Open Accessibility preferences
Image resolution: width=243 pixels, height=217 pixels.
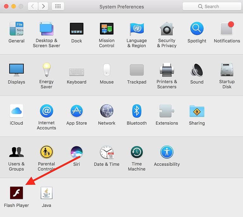click(167, 152)
